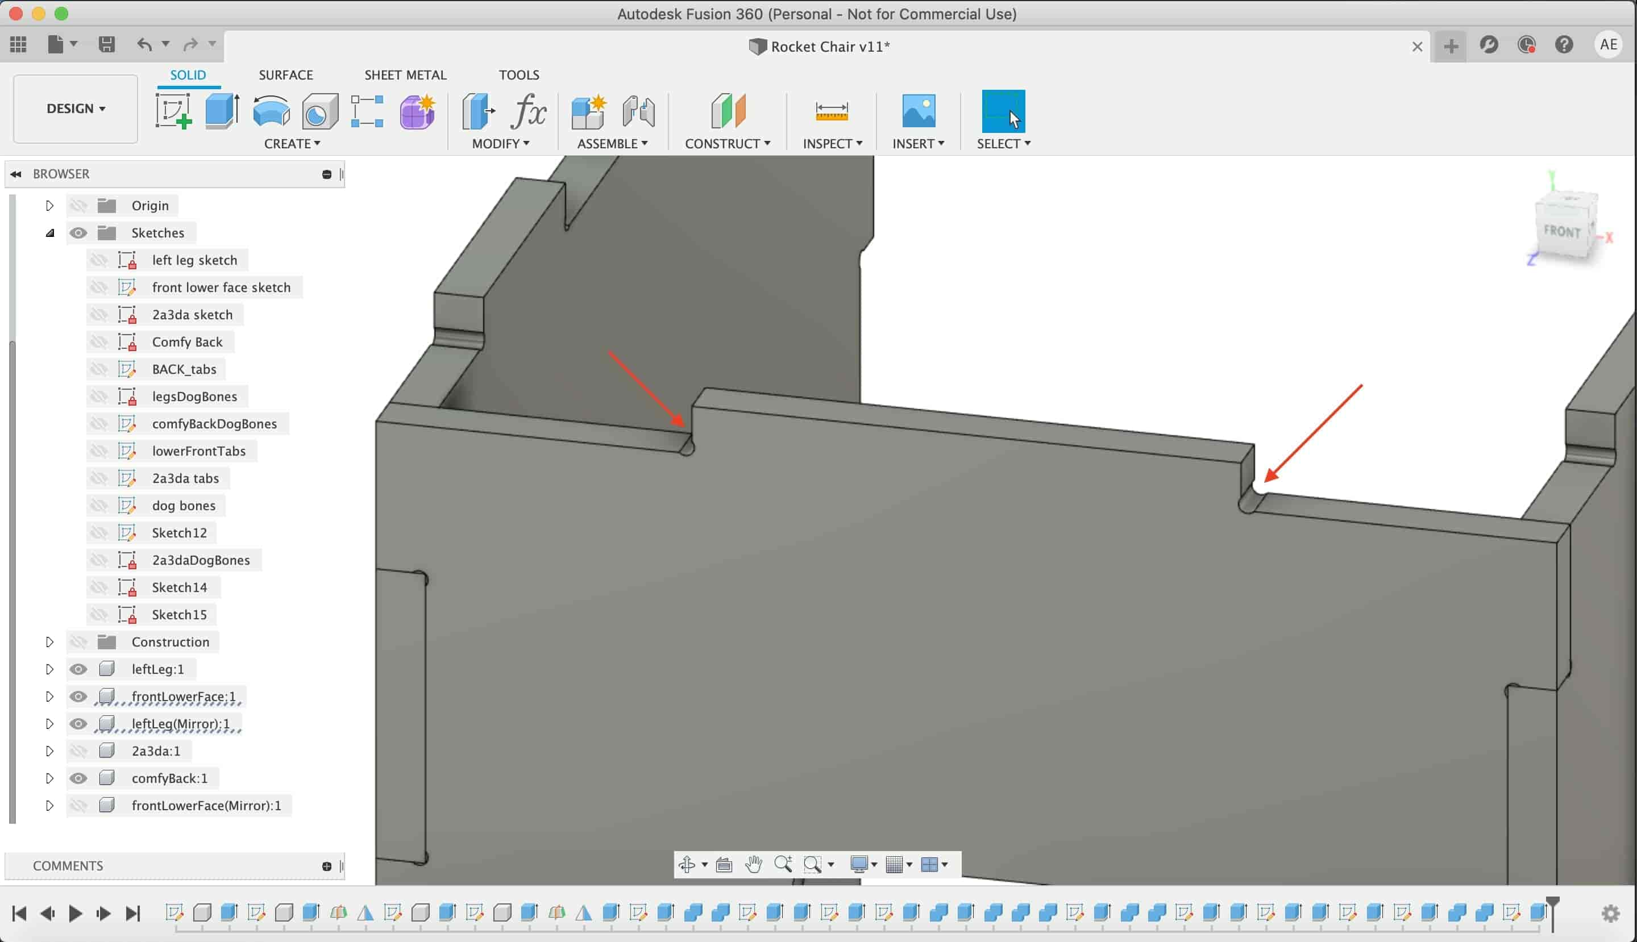Open the Display Settings dropdown

[863, 864]
